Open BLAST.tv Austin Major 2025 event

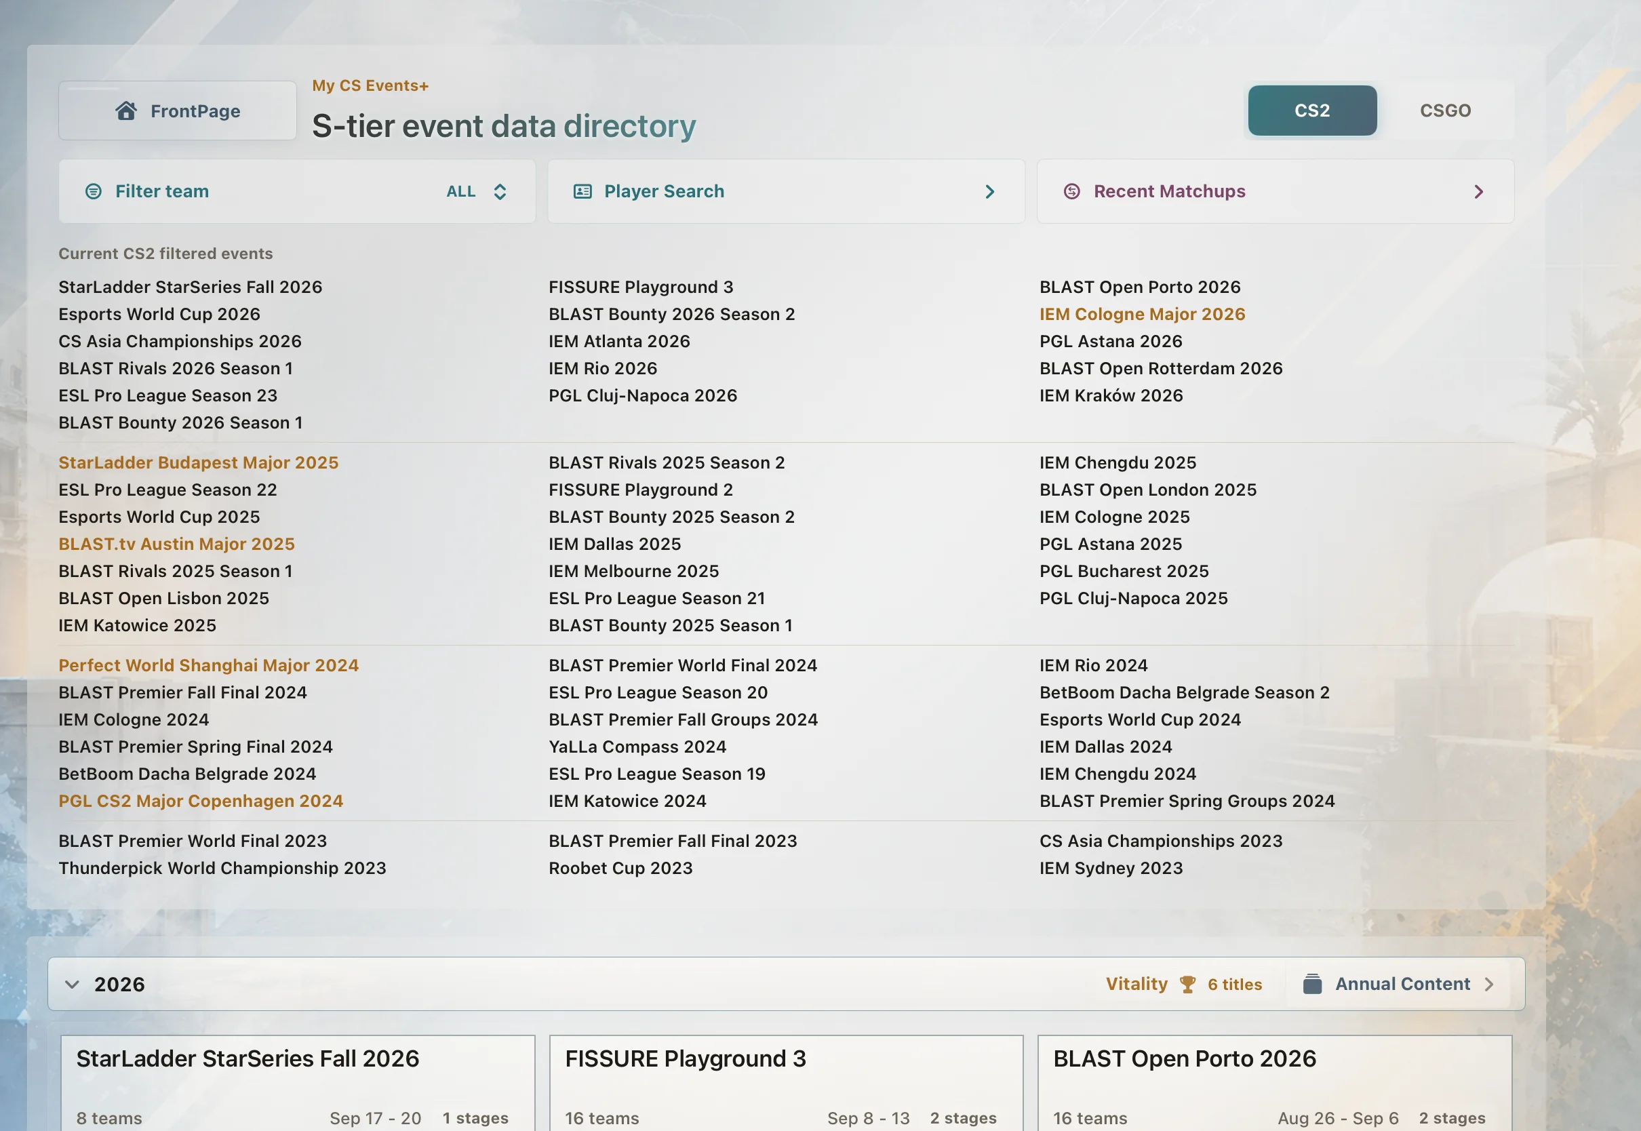pyautogui.click(x=176, y=544)
